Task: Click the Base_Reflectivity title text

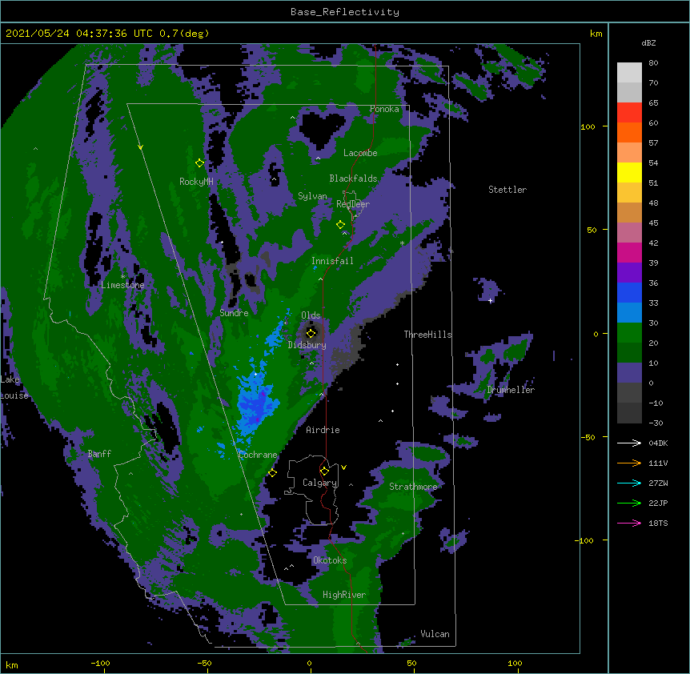Action: (345, 12)
